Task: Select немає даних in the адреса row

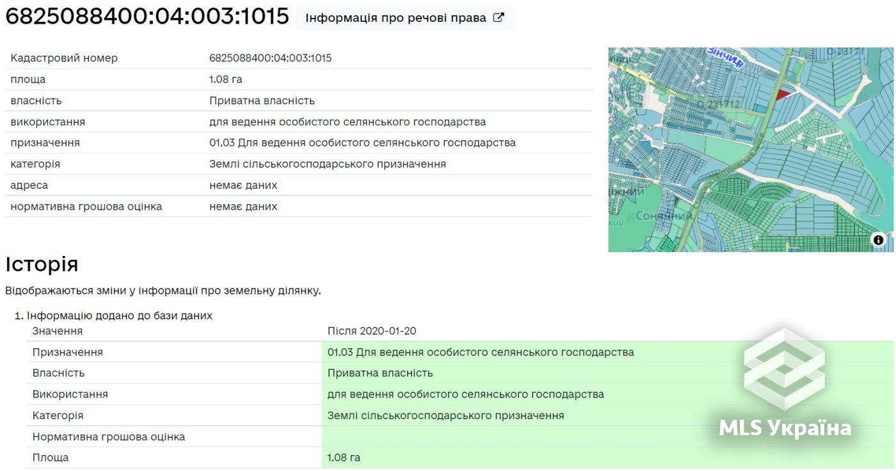Action: pyautogui.click(x=243, y=185)
